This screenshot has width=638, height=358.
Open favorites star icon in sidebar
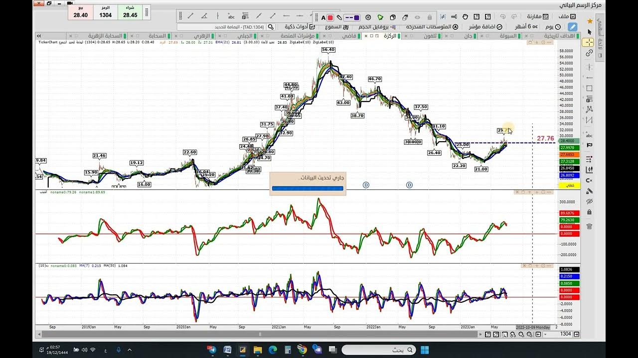tap(590, 21)
